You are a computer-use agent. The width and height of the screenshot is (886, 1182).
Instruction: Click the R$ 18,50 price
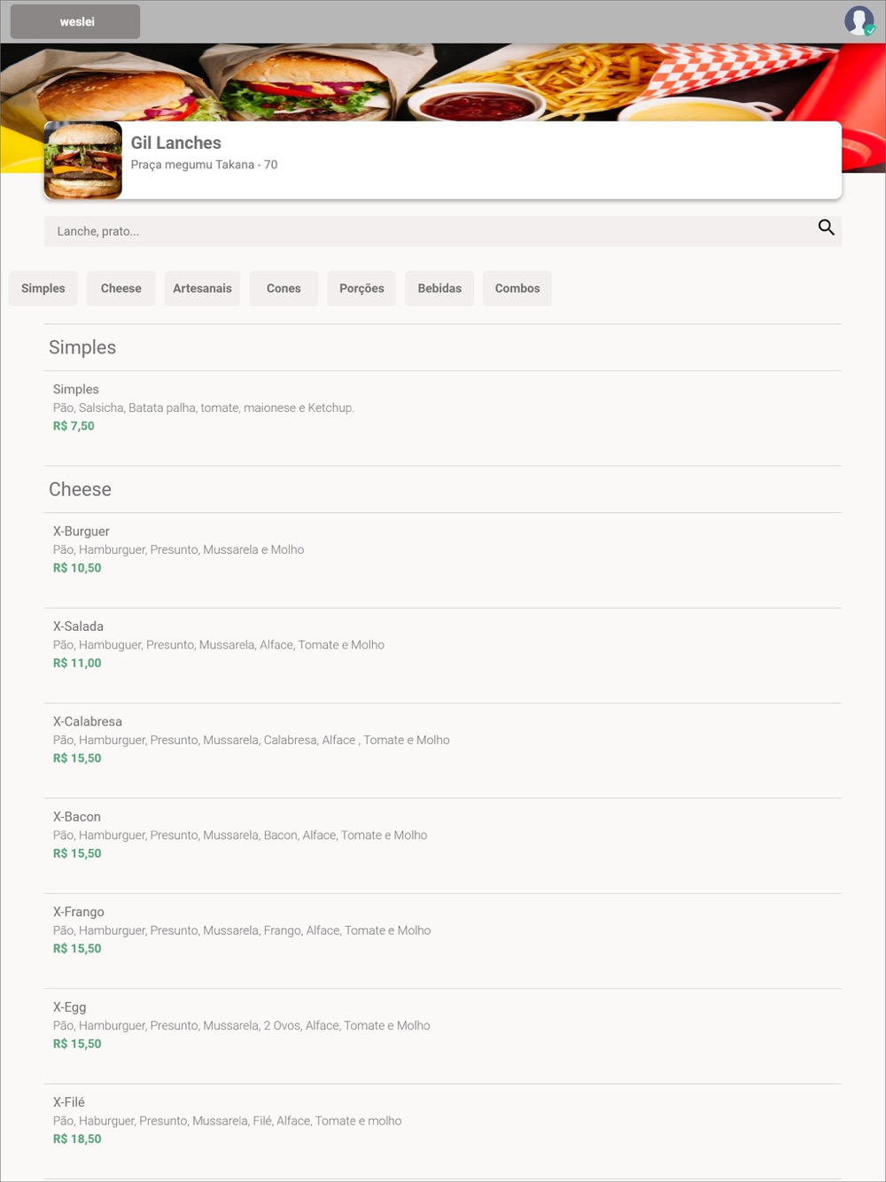[x=77, y=1139]
